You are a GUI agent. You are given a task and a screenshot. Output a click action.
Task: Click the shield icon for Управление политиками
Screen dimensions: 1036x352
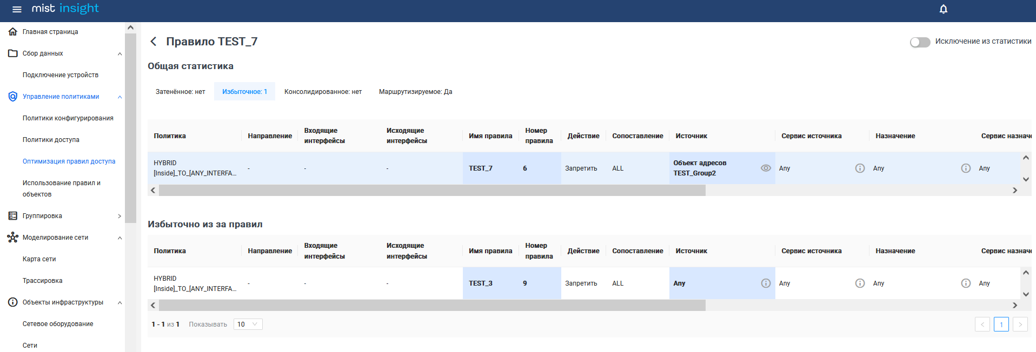13,97
